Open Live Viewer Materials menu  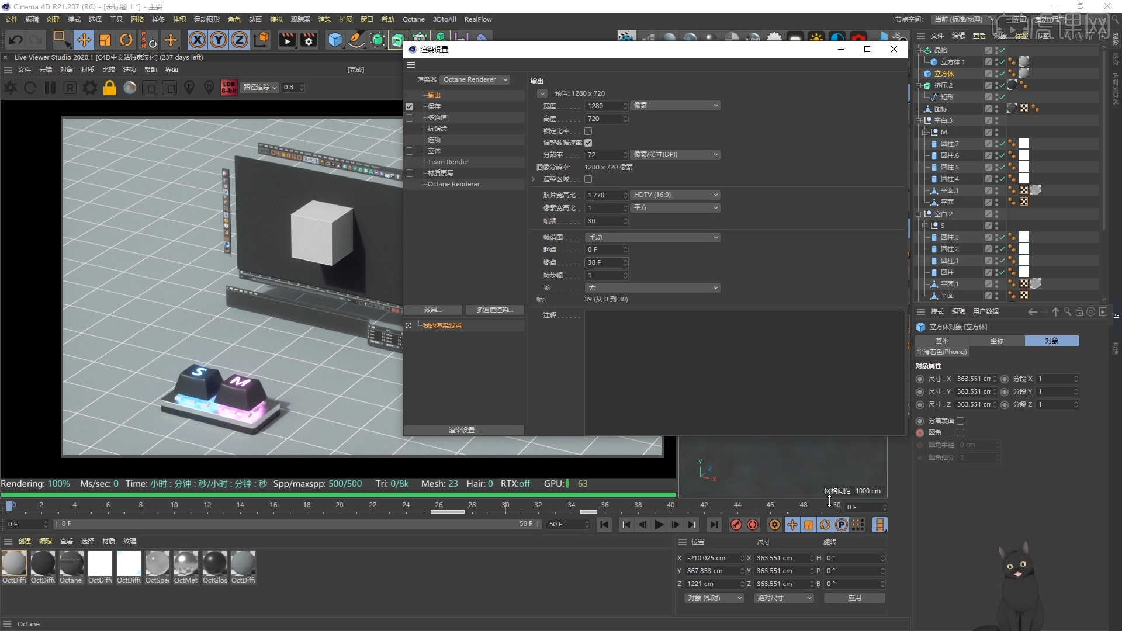pos(88,70)
